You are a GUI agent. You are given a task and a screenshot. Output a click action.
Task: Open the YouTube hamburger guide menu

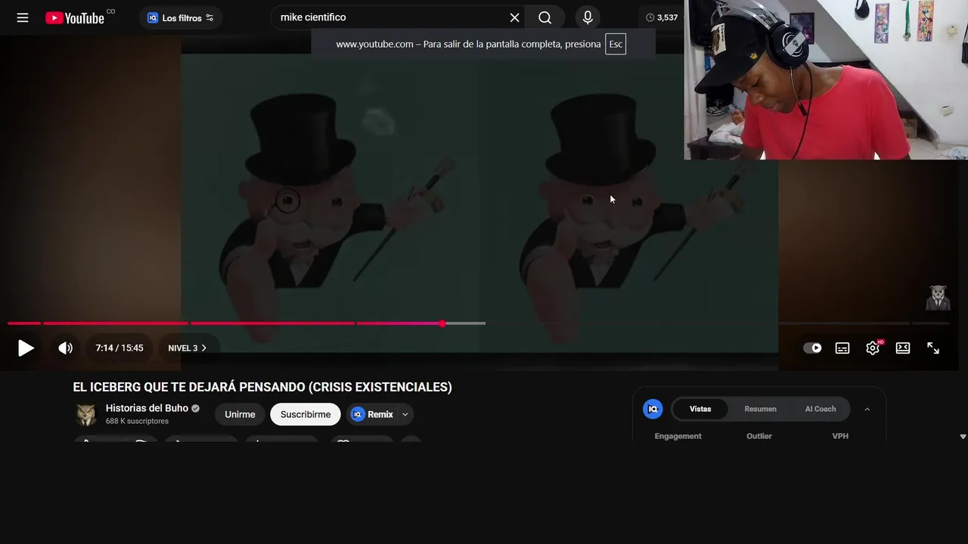23,17
